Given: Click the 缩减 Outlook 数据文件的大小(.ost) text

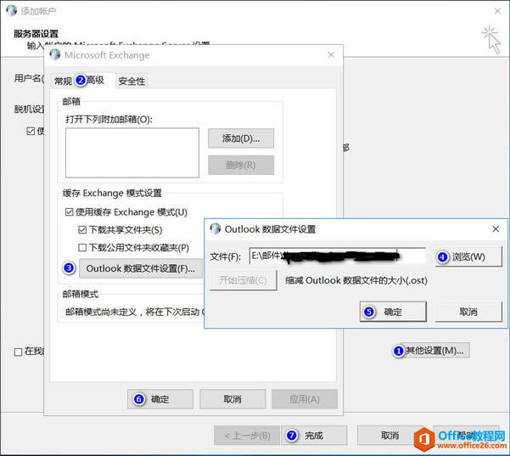Looking at the screenshot, I should pos(356,280).
